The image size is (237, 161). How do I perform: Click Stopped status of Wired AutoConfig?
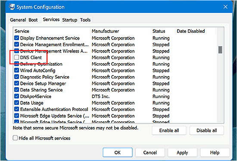point(161,71)
